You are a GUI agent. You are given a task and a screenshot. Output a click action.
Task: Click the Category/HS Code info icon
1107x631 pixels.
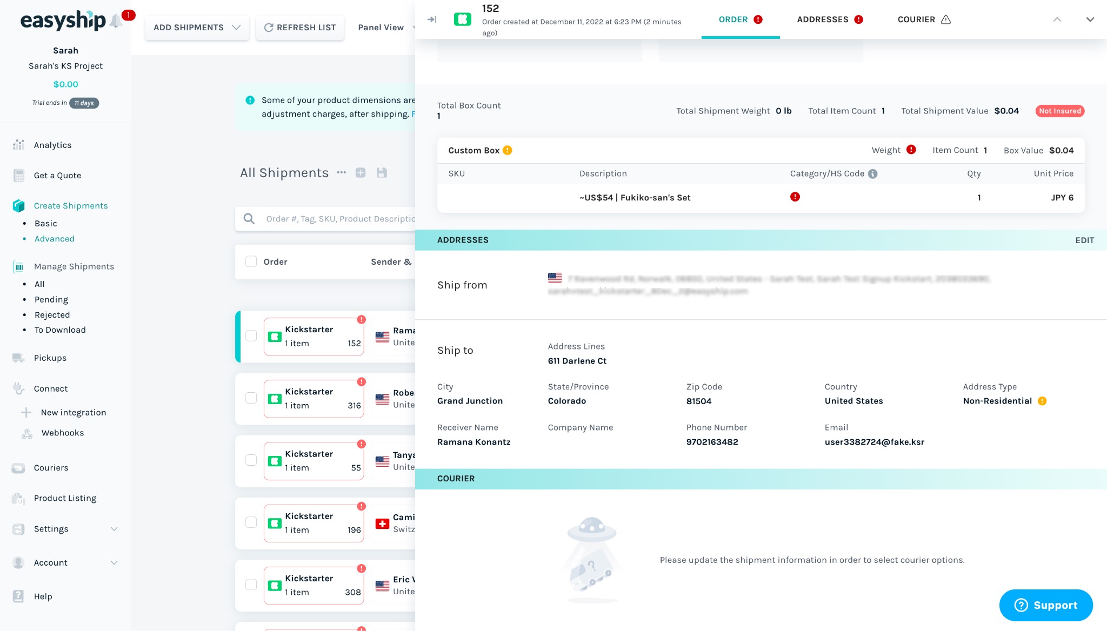click(x=872, y=174)
